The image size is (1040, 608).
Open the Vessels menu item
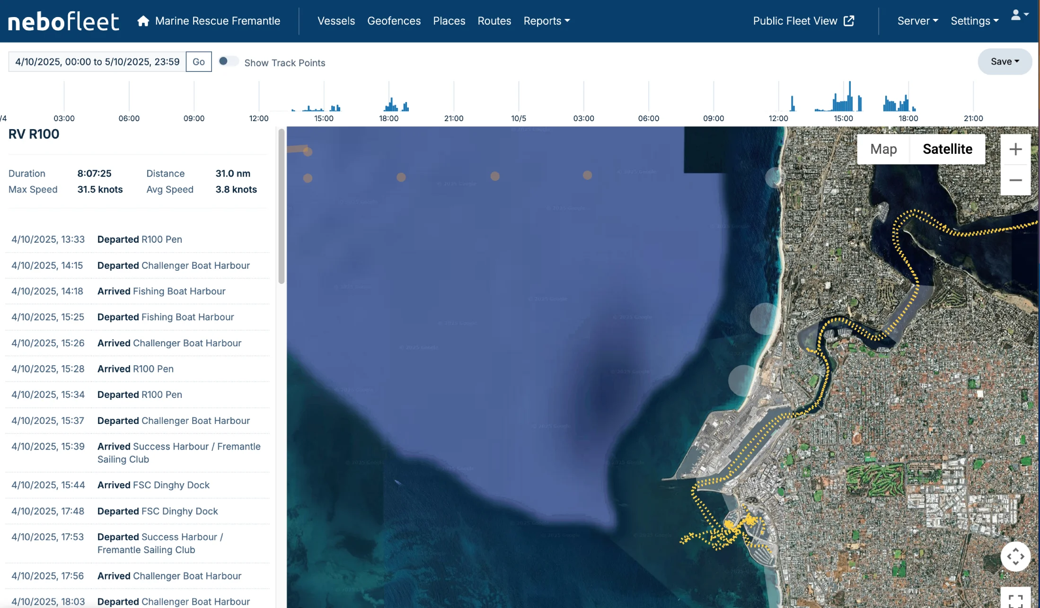pos(336,21)
